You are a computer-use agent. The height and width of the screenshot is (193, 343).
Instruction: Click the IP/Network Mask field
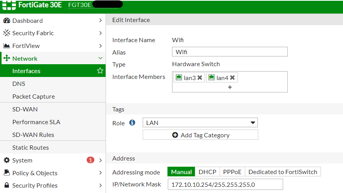(225, 184)
